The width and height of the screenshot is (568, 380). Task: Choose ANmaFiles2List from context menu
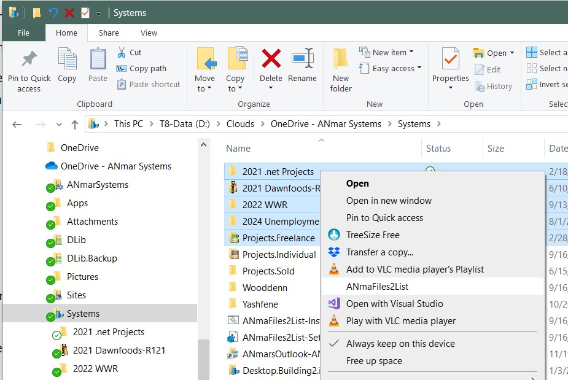[x=377, y=286]
